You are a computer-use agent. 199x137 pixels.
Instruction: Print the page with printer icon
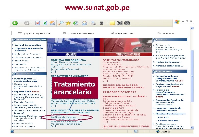pyautogui.click(x=93, y=23)
